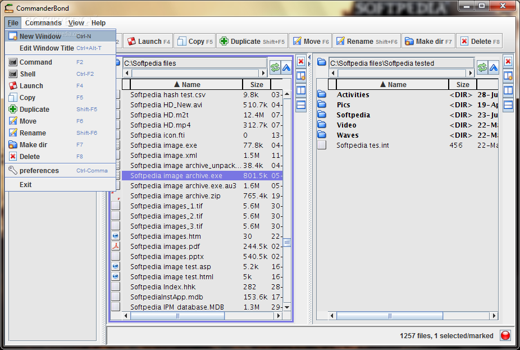Select file Softpedia hash test.csv
Screen dimensions: 520x350
pos(202,94)
